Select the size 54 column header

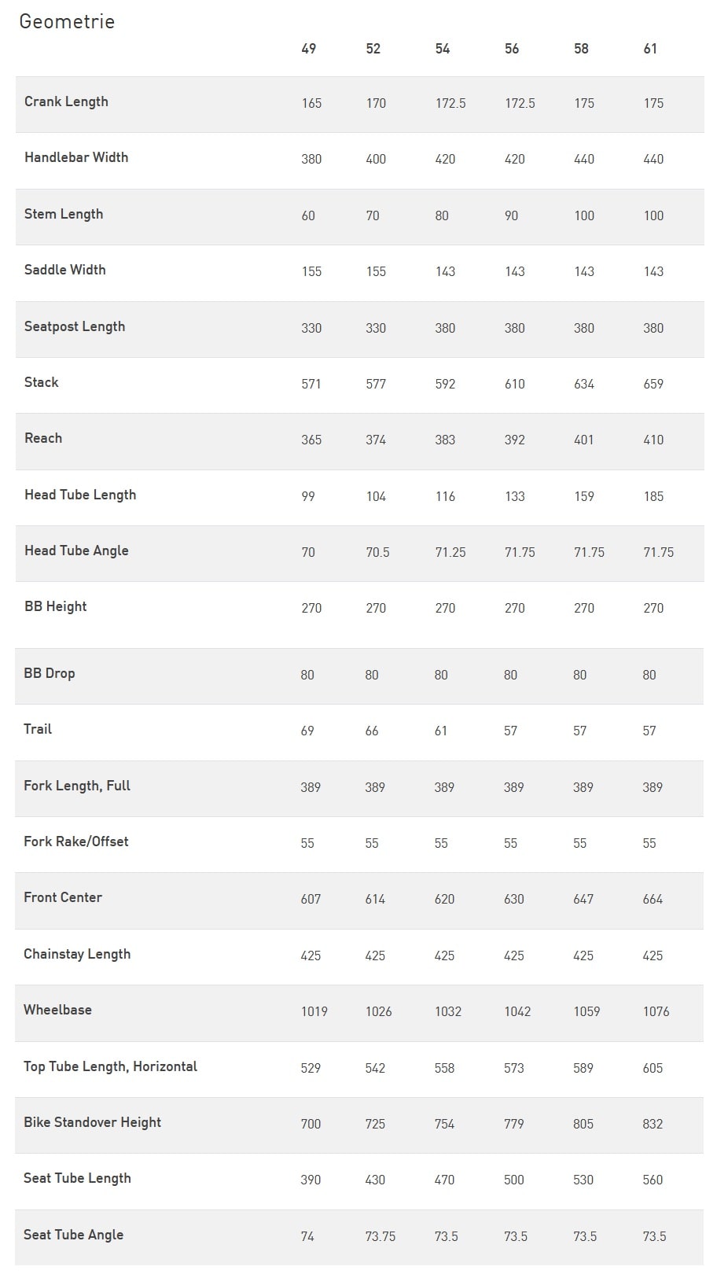[x=443, y=49]
